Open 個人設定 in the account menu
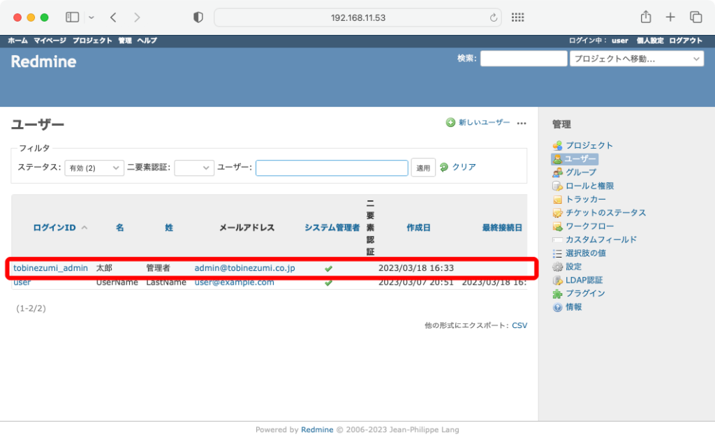 click(x=650, y=40)
